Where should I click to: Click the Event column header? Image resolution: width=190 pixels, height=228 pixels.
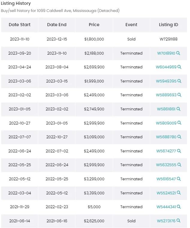point(131,25)
